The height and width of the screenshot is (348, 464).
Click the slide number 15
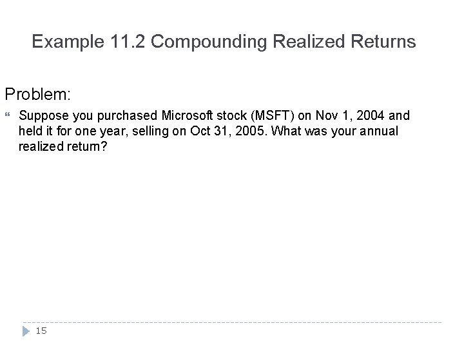(x=41, y=331)
